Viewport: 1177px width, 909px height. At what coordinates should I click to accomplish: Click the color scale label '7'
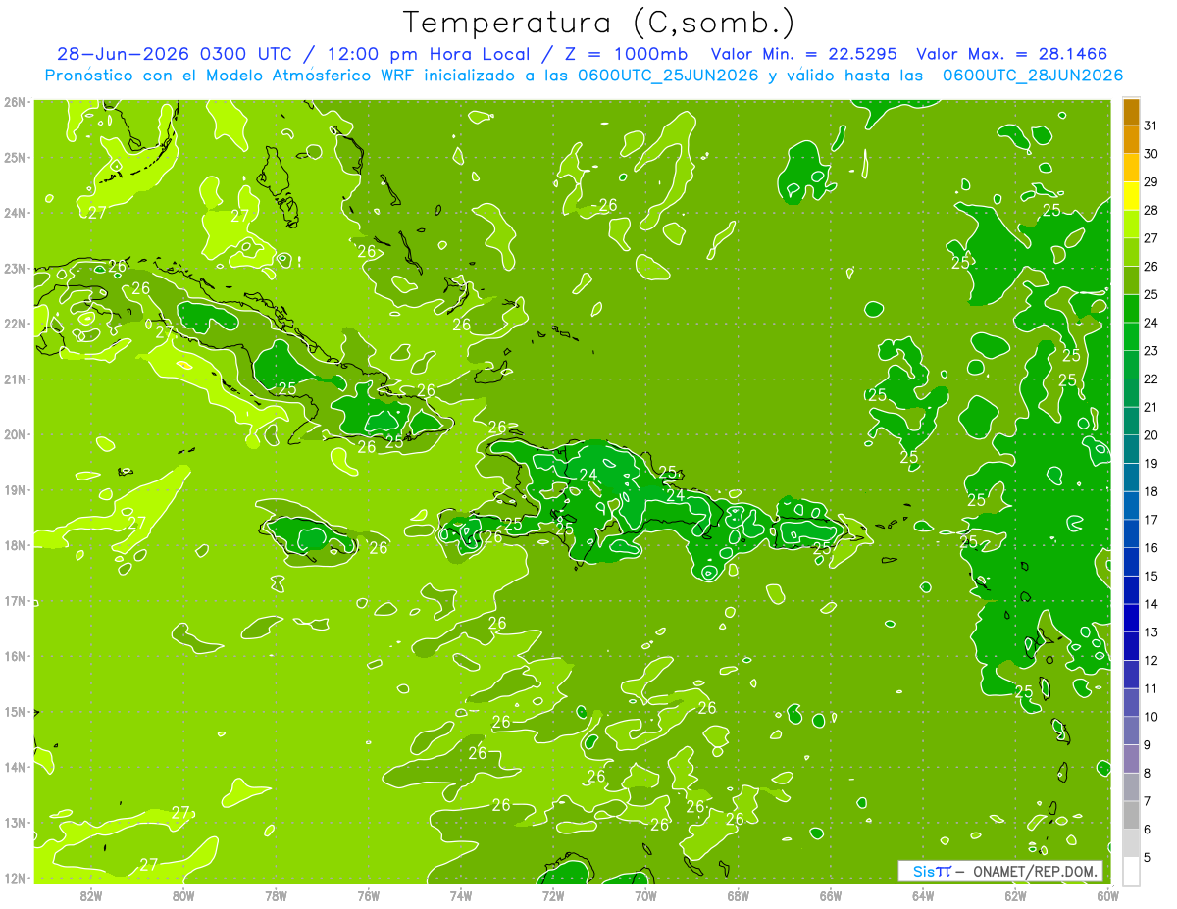[x=1149, y=801]
